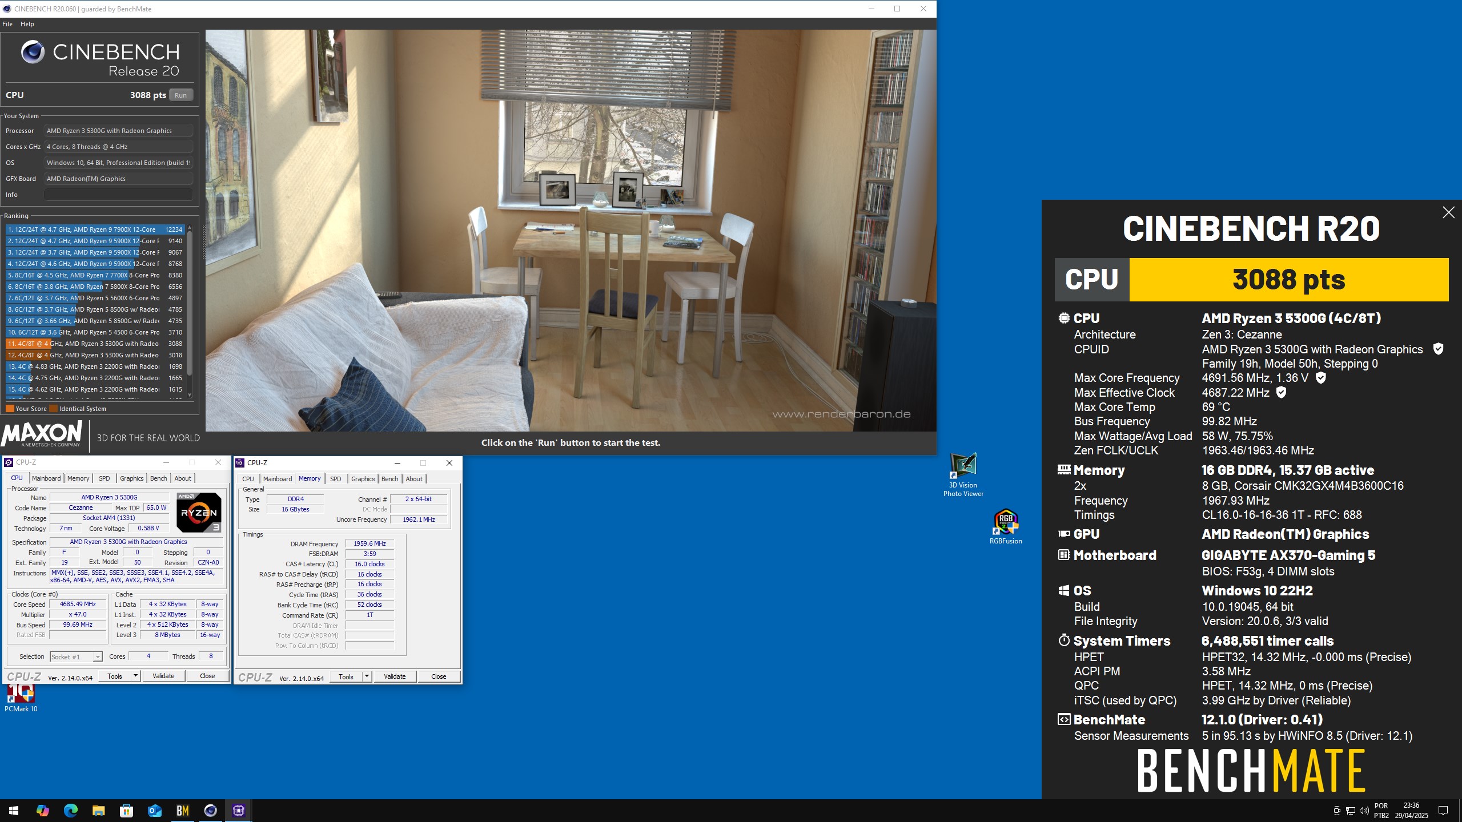Click Max Effective Clock verification shield
1462x822 pixels.
point(1281,392)
